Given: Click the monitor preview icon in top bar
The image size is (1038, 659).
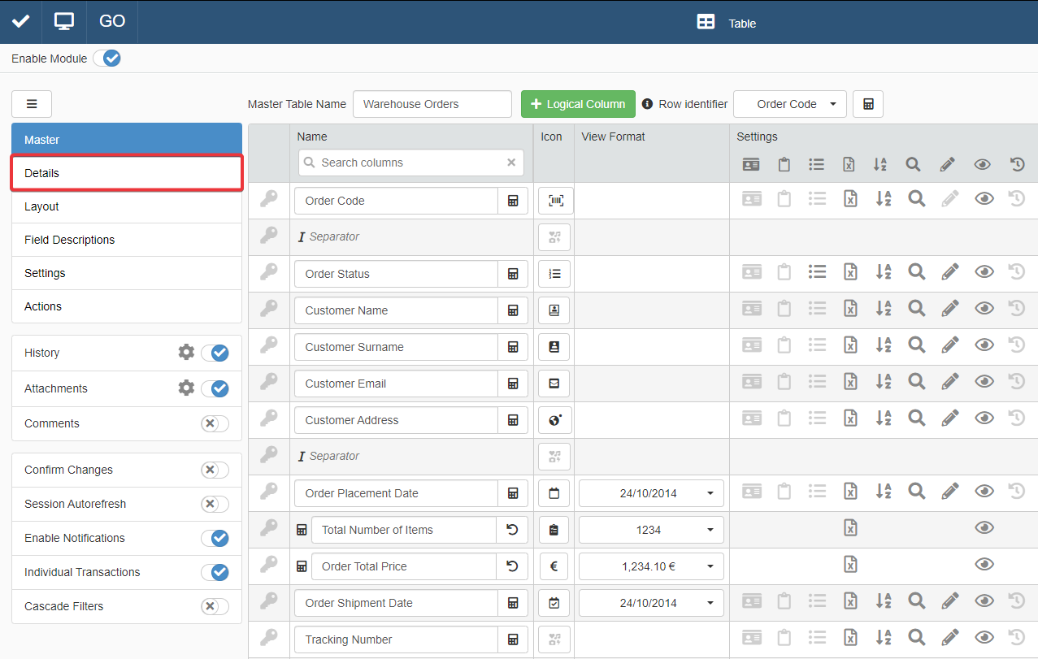Looking at the screenshot, I should [x=64, y=21].
